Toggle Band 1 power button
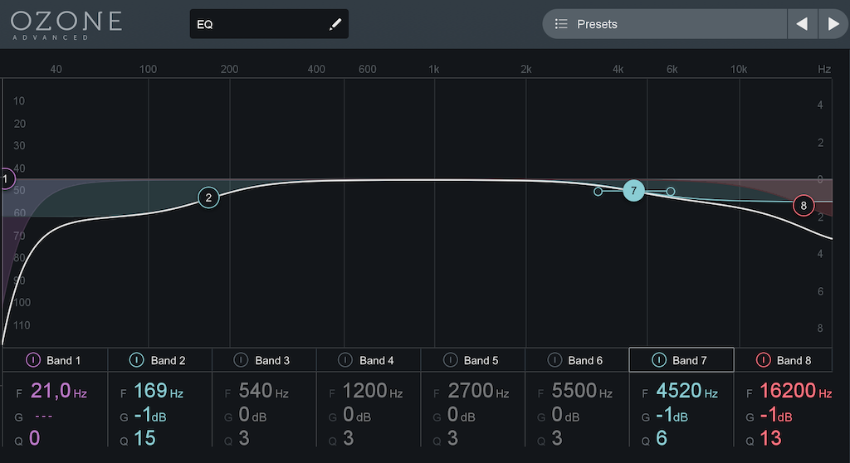 (34, 360)
